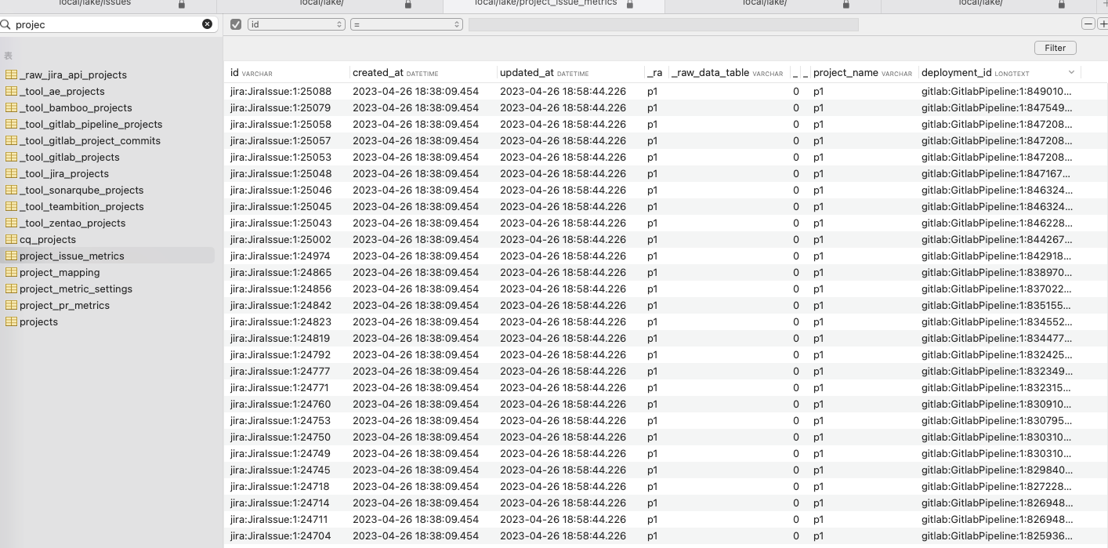Screen dimensions: 1108x548
Task: Click the table icon beside projects
Action: [x=11, y=321]
